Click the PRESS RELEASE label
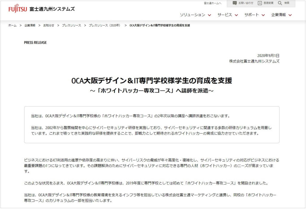The image size is (306, 209). click(x=35, y=42)
